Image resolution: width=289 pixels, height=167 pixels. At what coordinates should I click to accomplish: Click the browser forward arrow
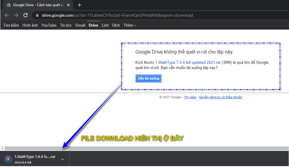tap(16, 15)
